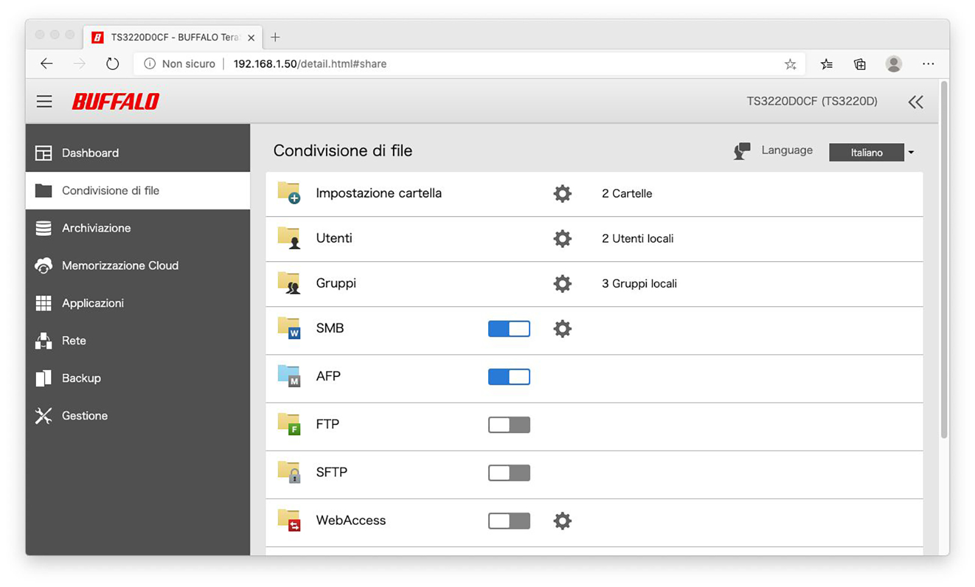
Task: Open the hamburger menu next to BUFFALO logo
Action: point(44,102)
